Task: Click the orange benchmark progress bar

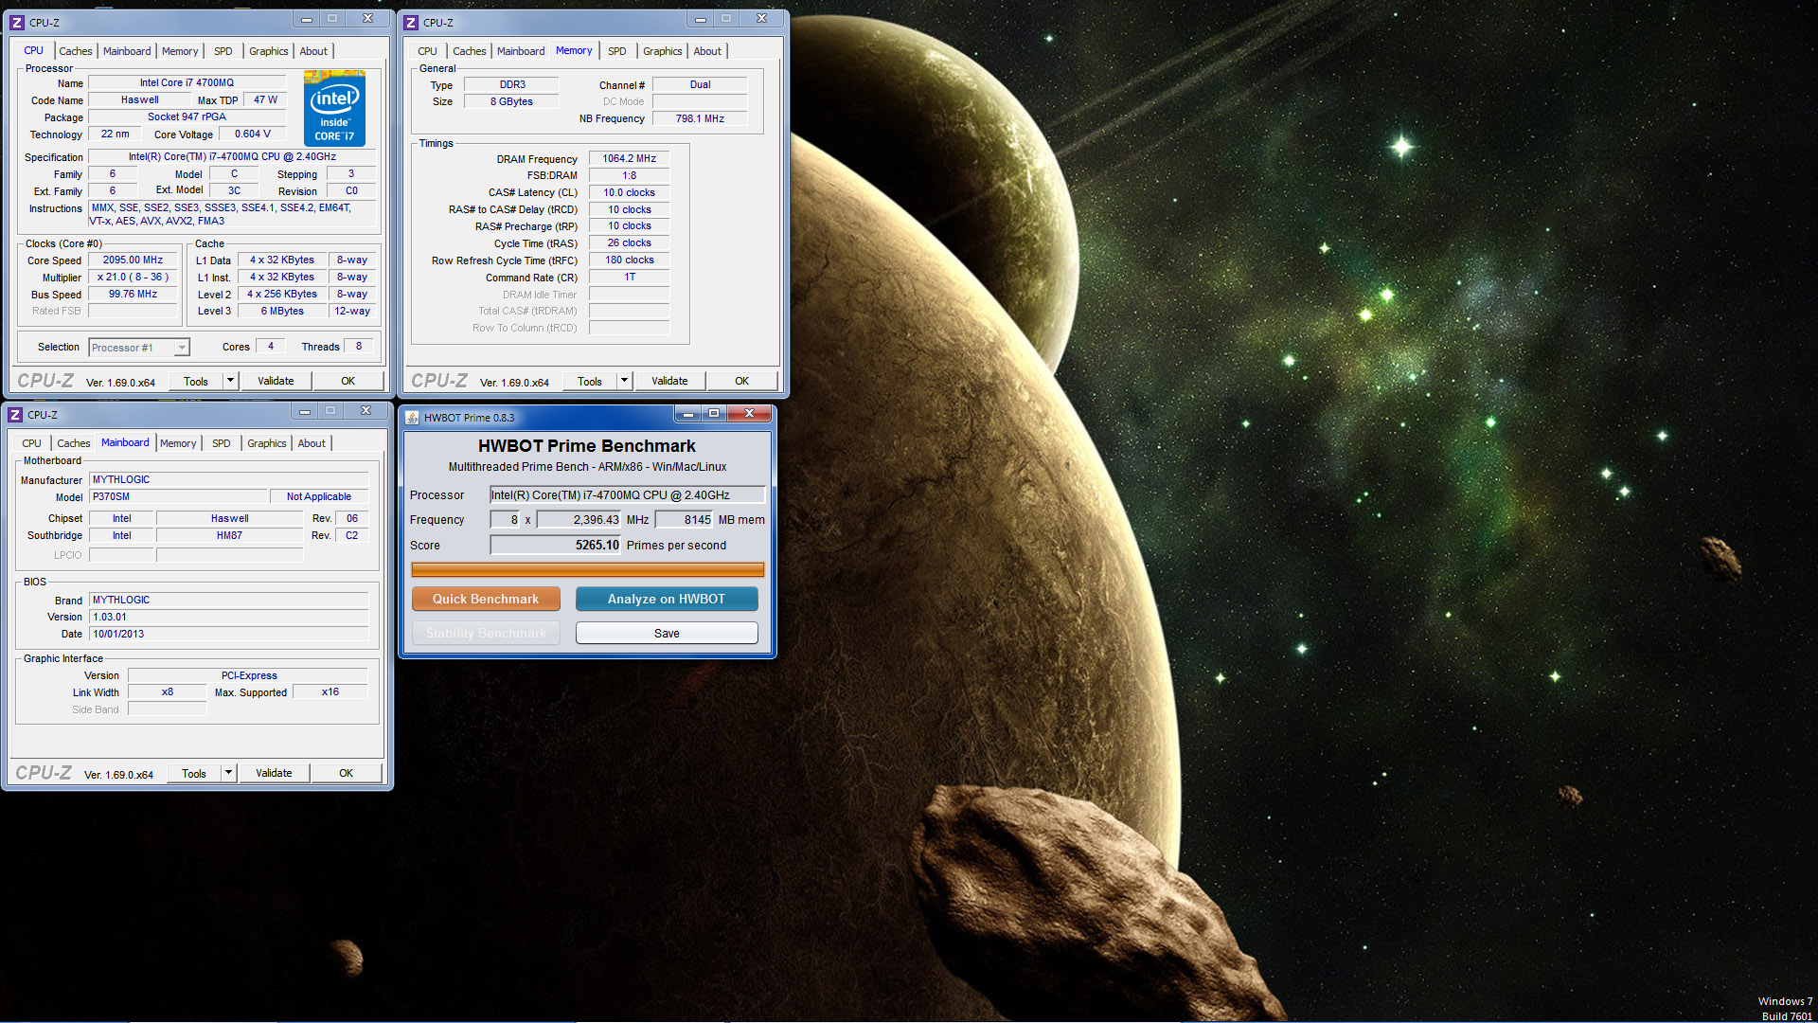Action: click(x=587, y=569)
